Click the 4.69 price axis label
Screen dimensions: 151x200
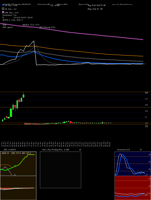pos(147,111)
